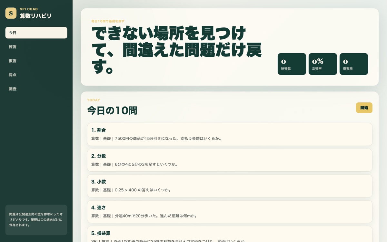Image resolution: width=387 pixels, height=242 pixels.
Task: Open question 4. 速さ card
Action: click(x=230, y=212)
